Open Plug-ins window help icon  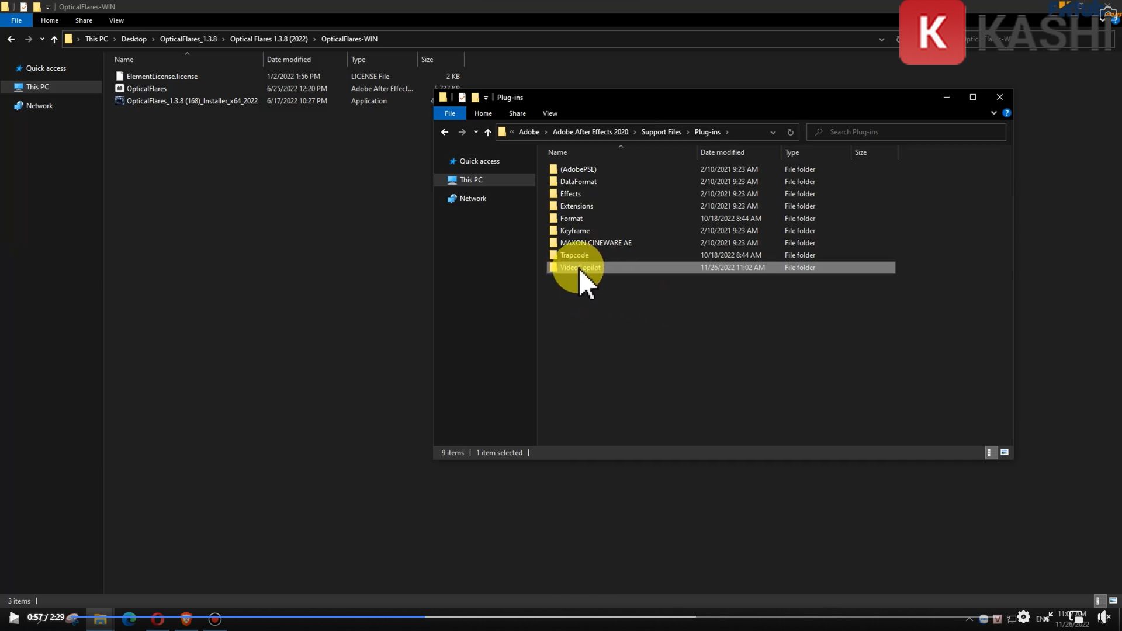click(x=1006, y=113)
